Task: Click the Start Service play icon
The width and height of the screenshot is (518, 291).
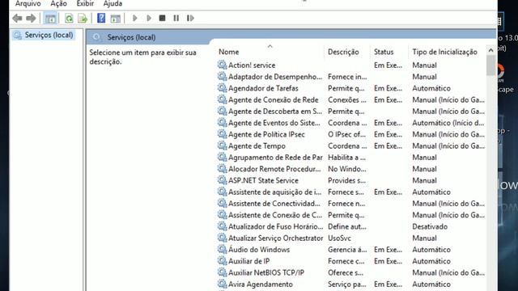Action: pyautogui.click(x=135, y=18)
